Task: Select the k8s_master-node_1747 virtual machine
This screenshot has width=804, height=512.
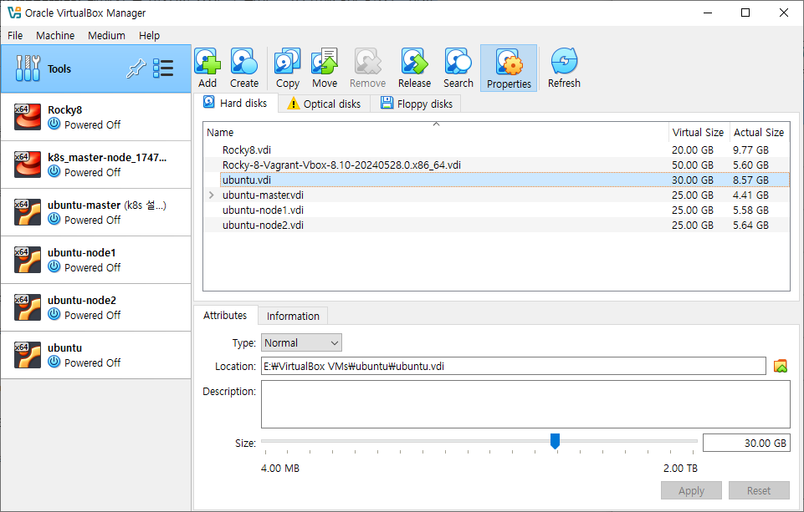Action: tap(96, 165)
